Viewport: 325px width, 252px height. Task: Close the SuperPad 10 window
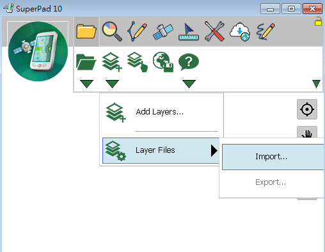pos(312,9)
